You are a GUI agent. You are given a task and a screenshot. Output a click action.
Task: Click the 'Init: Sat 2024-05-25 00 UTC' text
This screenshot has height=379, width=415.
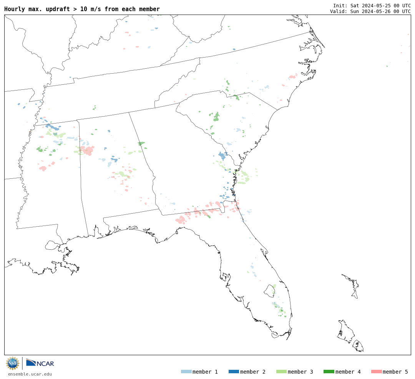coord(372,5)
